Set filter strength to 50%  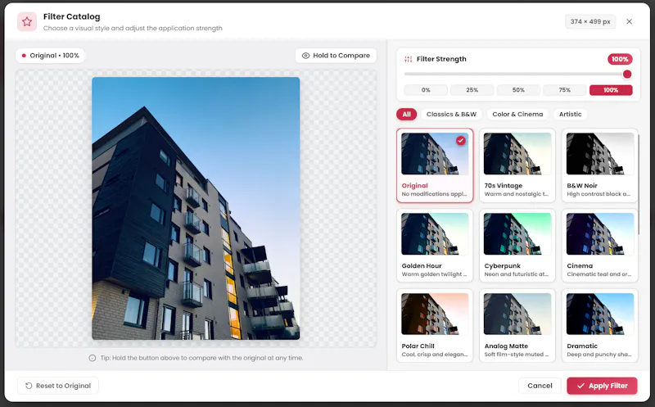point(518,90)
